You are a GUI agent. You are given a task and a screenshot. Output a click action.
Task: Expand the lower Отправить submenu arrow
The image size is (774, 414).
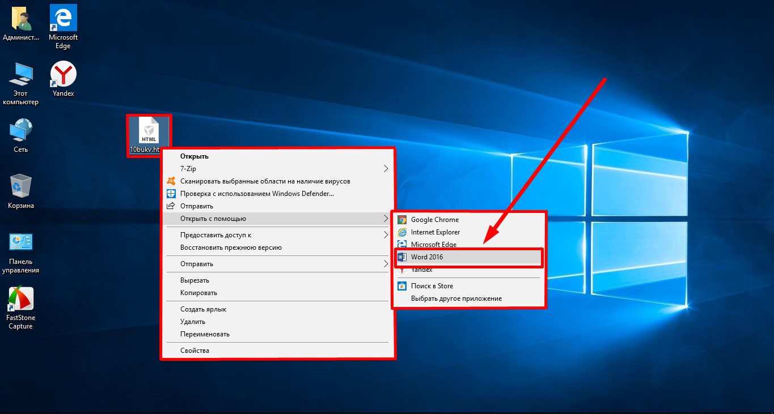pyautogui.click(x=386, y=264)
